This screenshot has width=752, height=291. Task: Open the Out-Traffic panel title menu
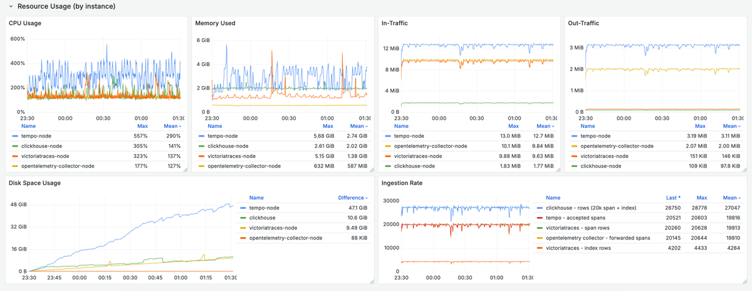583,23
